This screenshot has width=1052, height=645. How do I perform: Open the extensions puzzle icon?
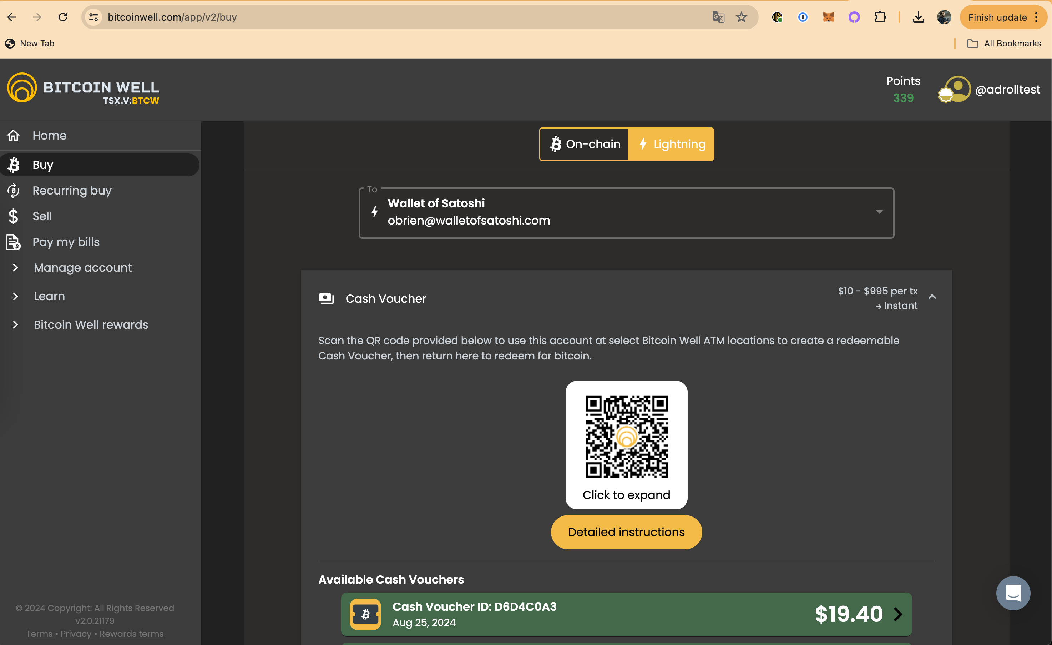880,17
